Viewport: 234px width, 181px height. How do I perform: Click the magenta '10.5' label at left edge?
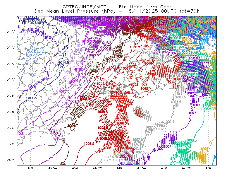click(x=20, y=134)
